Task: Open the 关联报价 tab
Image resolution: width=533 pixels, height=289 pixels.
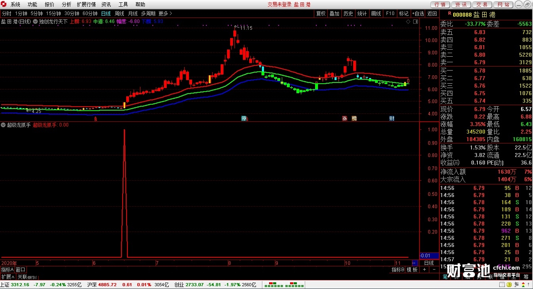Action: point(27,277)
